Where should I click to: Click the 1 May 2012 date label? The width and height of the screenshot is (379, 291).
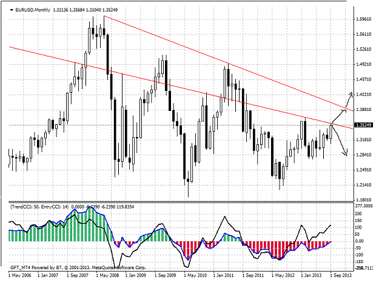click(283, 275)
